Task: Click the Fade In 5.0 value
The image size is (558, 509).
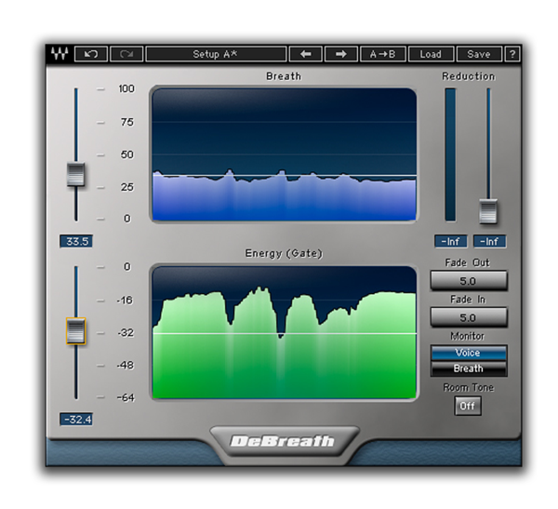Action: [x=469, y=317]
